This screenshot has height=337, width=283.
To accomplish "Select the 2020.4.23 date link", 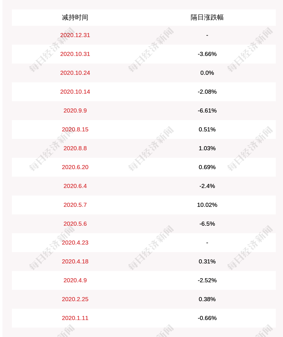I will pyautogui.click(x=75, y=243).
